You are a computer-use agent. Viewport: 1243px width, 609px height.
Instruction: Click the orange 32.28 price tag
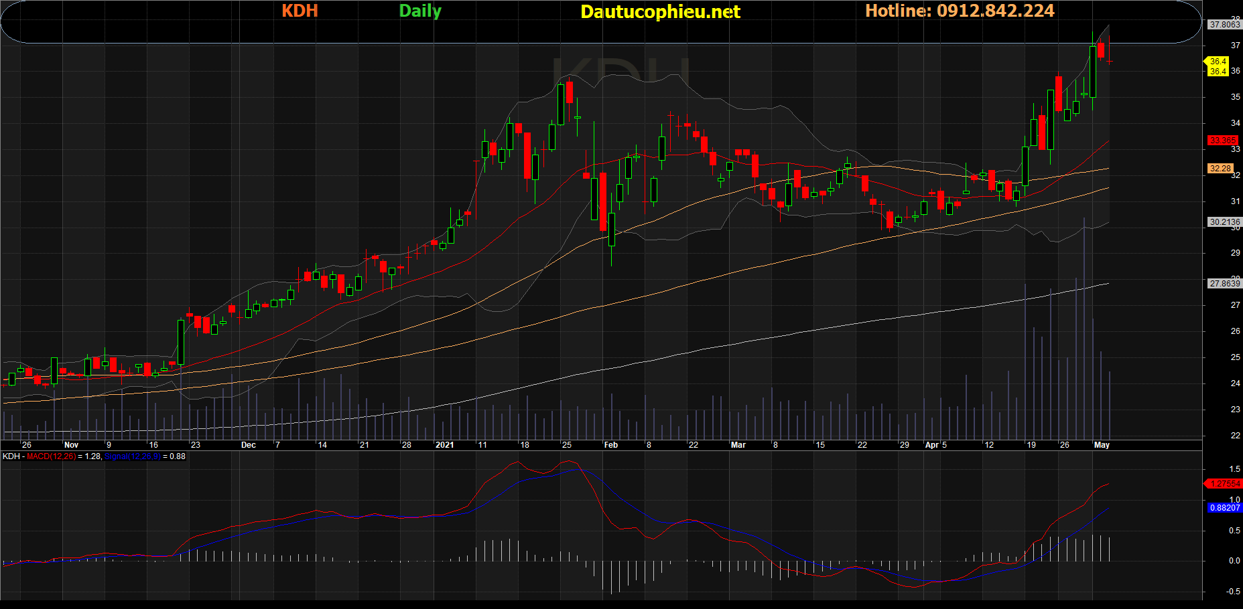[x=1220, y=169]
